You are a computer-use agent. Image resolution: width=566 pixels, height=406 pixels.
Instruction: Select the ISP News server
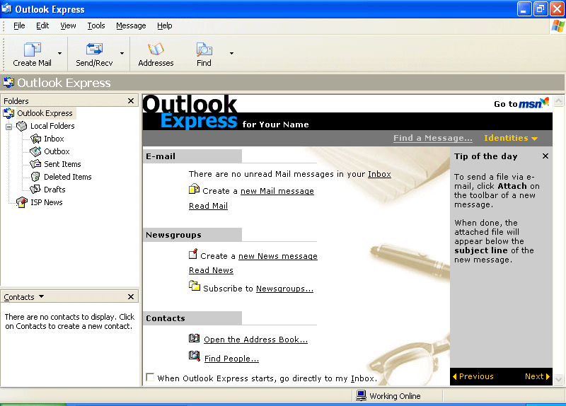(x=46, y=202)
